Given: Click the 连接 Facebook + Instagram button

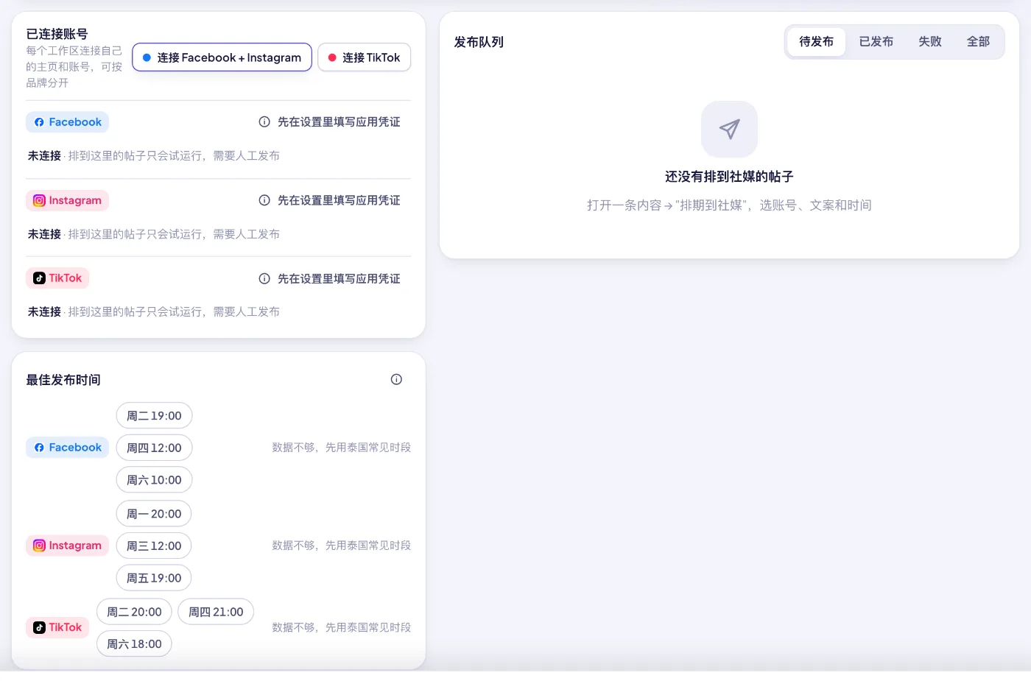Looking at the screenshot, I should tap(222, 57).
